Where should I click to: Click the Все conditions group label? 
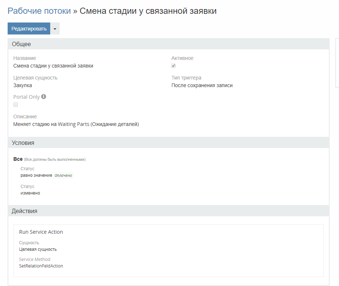(x=18, y=159)
